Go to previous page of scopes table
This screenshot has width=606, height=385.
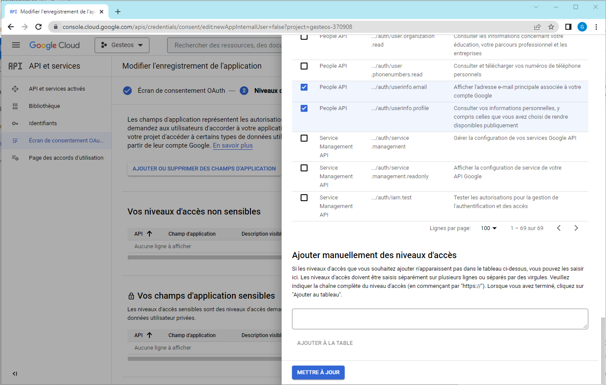point(558,228)
